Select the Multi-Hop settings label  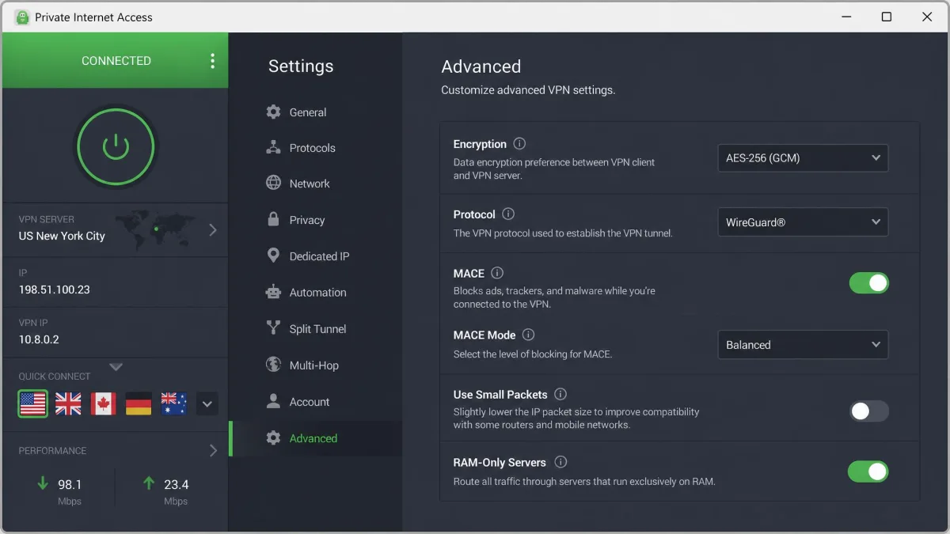pyautogui.click(x=313, y=365)
